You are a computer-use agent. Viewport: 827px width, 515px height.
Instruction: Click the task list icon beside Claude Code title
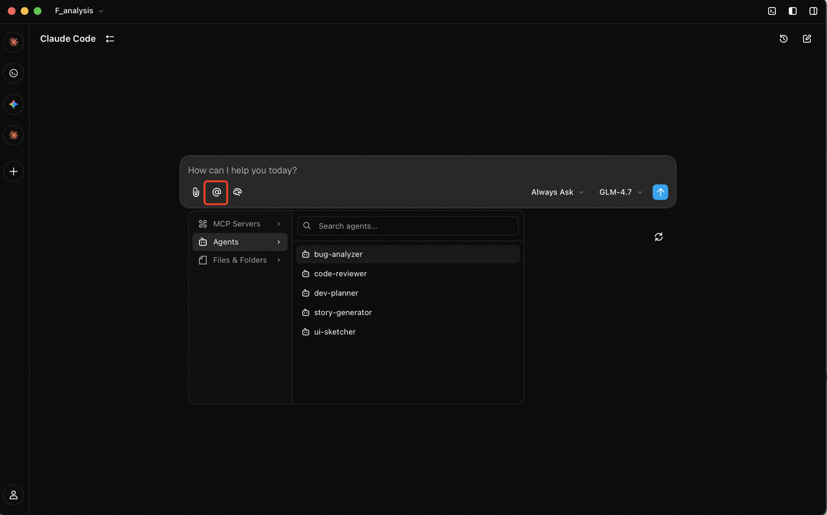coord(110,39)
